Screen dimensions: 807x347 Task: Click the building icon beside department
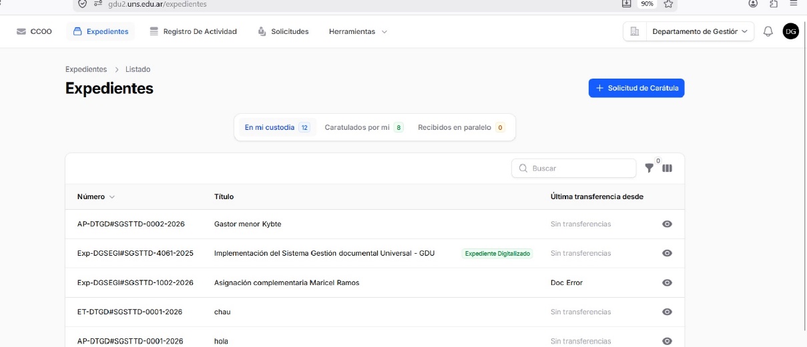click(x=635, y=31)
